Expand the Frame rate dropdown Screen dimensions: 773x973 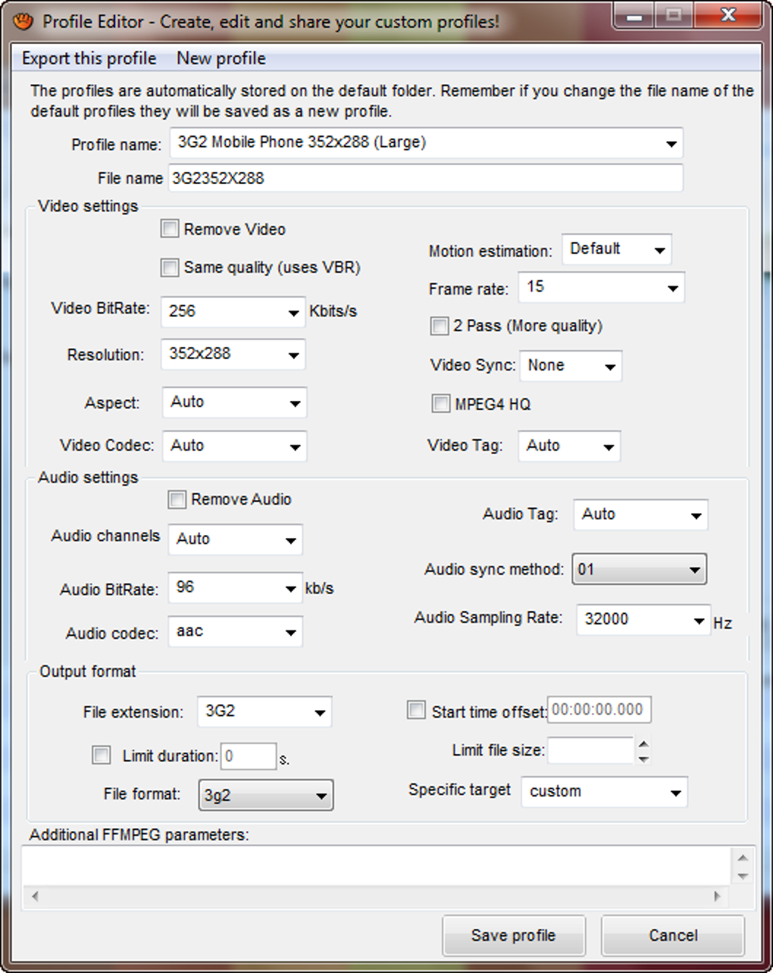tap(671, 288)
